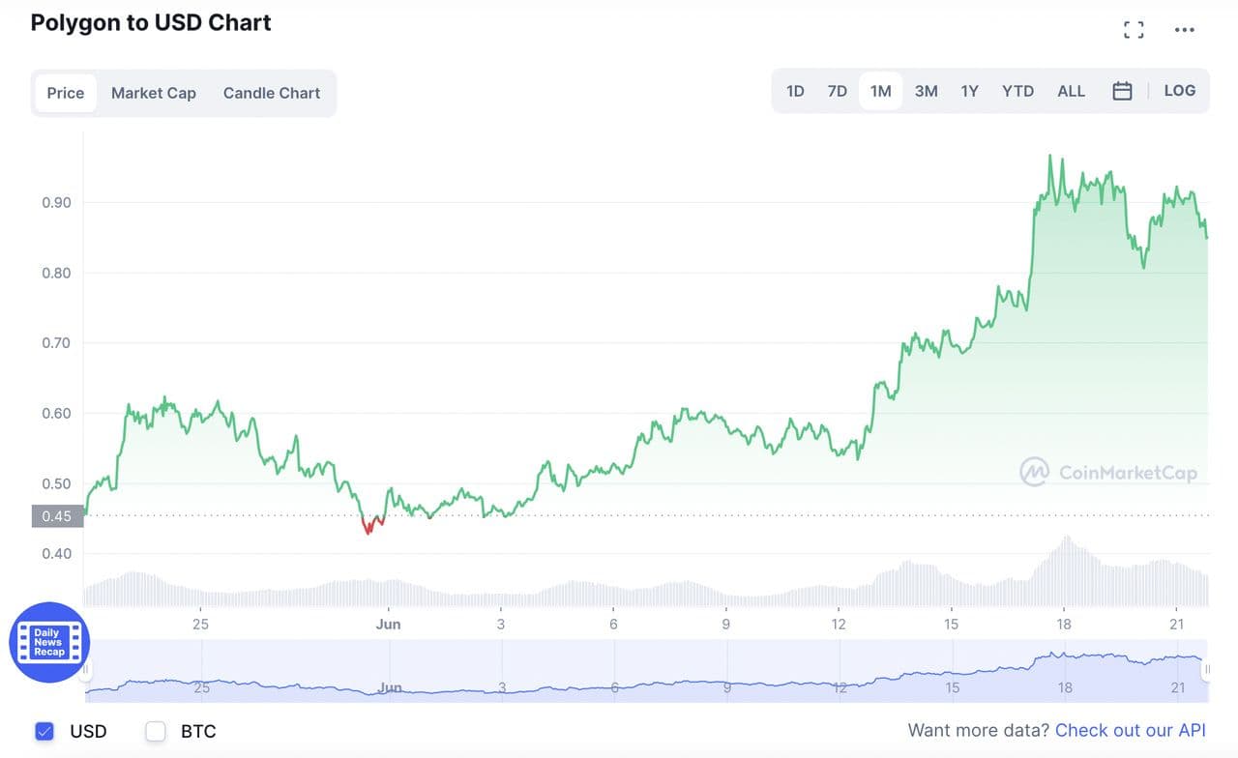Click the CoinMarketCap watermark logo
The image size is (1238, 758).
point(1108,472)
